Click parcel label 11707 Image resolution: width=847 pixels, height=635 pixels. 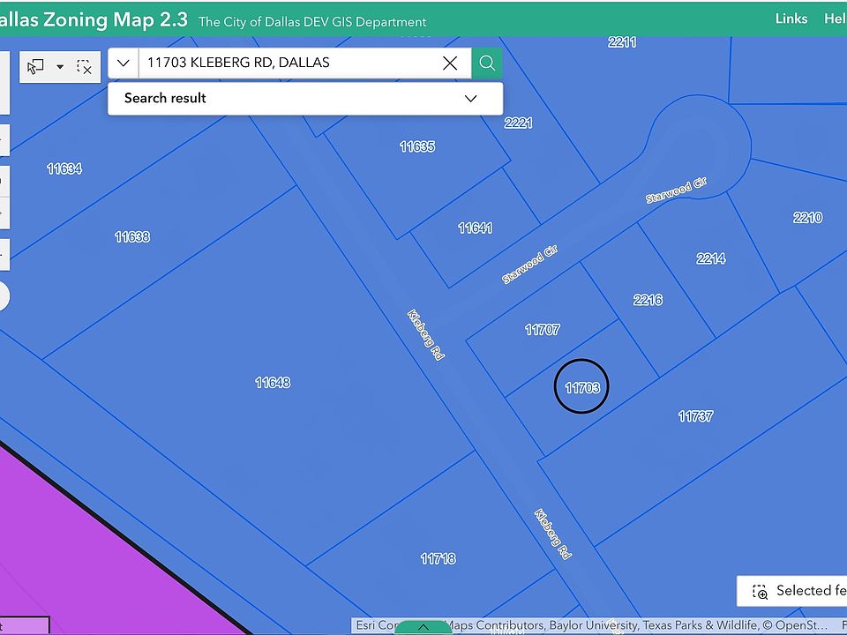tap(543, 329)
